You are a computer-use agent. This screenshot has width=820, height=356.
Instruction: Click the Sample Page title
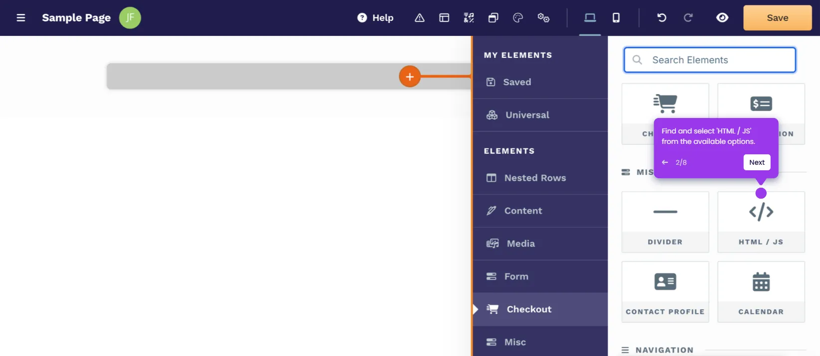coord(76,18)
